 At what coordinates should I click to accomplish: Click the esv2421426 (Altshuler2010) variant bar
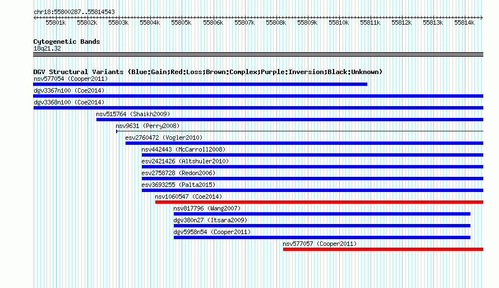[312, 167]
